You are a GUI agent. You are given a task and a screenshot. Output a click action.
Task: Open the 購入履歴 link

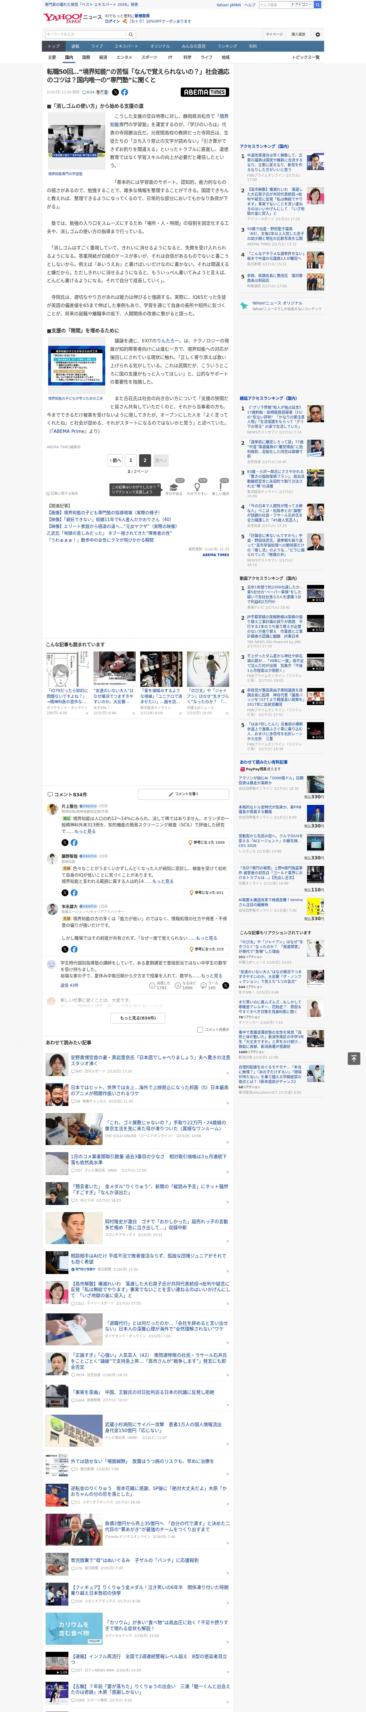[x=298, y=35]
